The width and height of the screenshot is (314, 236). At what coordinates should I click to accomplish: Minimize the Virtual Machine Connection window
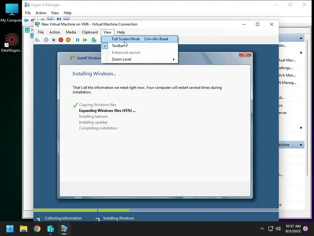point(244,24)
